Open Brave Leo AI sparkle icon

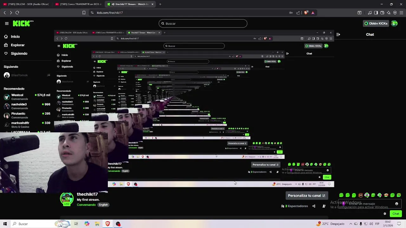(389, 13)
